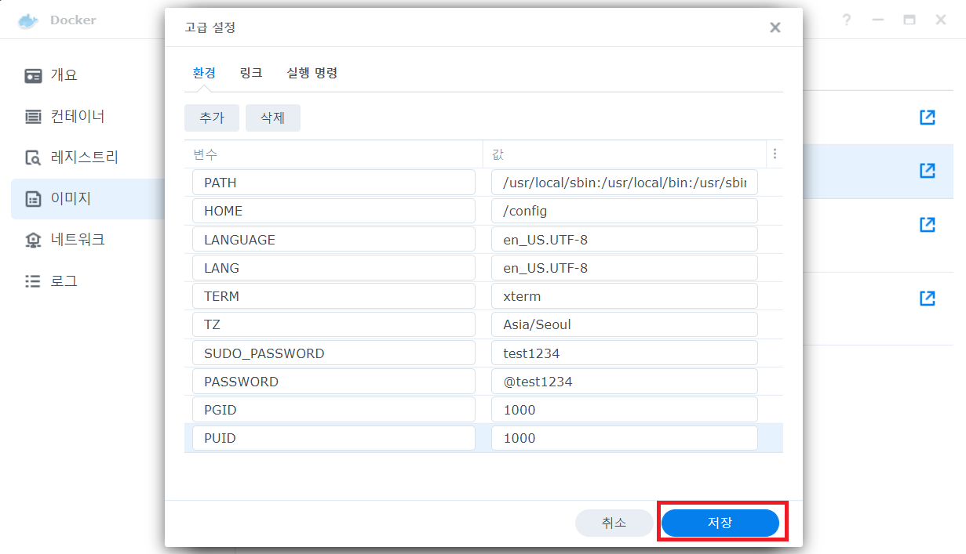Screen dimensions: 966x554
Task: Edit the Asia/Seoul value field
Action: click(x=625, y=324)
